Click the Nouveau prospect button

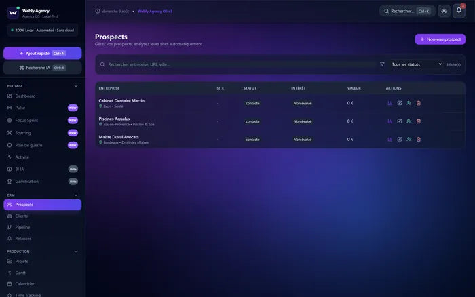440,39
